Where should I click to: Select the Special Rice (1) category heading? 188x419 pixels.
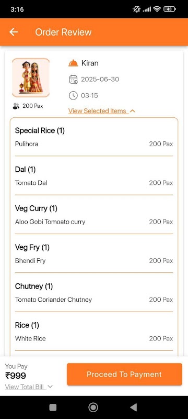(x=40, y=130)
